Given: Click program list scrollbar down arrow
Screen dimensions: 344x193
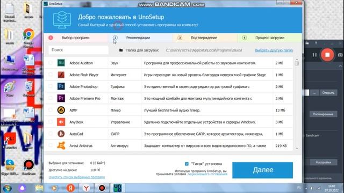Looking at the screenshot, I should click(x=297, y=149).
